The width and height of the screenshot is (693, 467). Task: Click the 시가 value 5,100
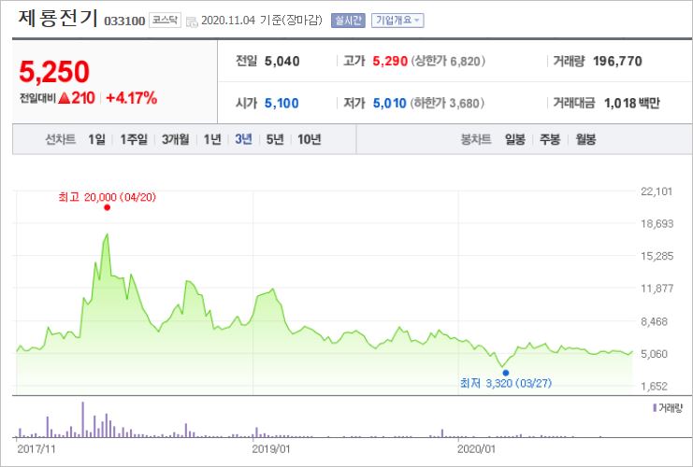(282, 104)
